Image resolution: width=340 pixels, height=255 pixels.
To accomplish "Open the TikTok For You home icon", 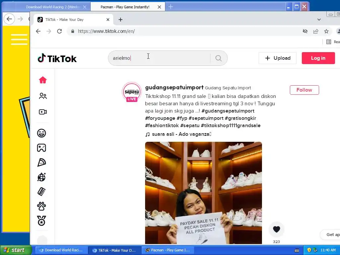I will tap(43, 80).
